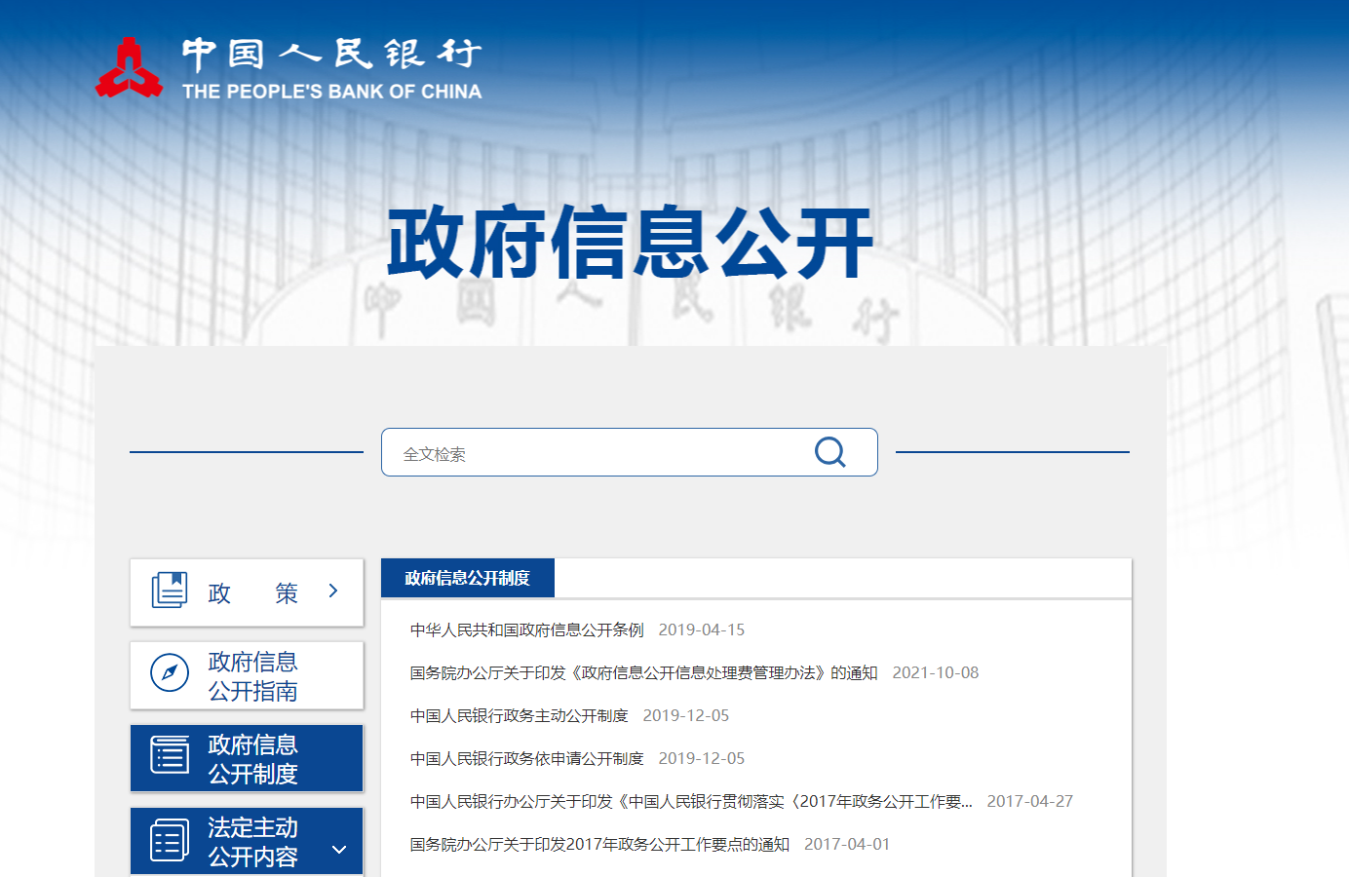Open 中华人民共和国政府信息公开条例 link

click(x=527, y=629)
